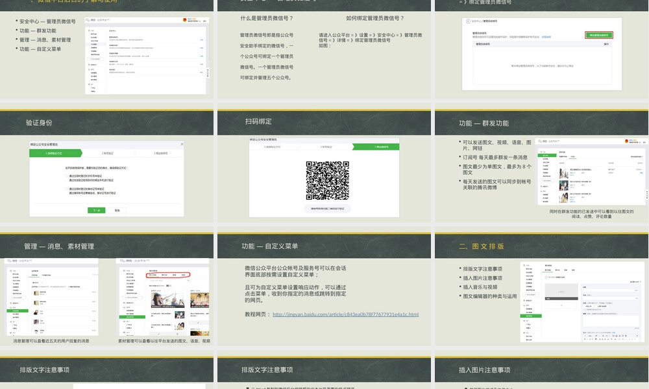Screen dimensions: 649x389
Task: Click the bullet 插入图片注意事项 in 图文排版 slide
Action: coord(483,277)
